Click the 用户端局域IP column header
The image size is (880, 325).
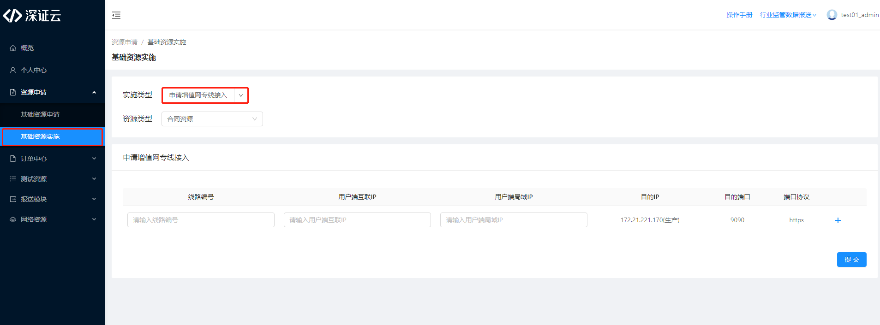514,197
